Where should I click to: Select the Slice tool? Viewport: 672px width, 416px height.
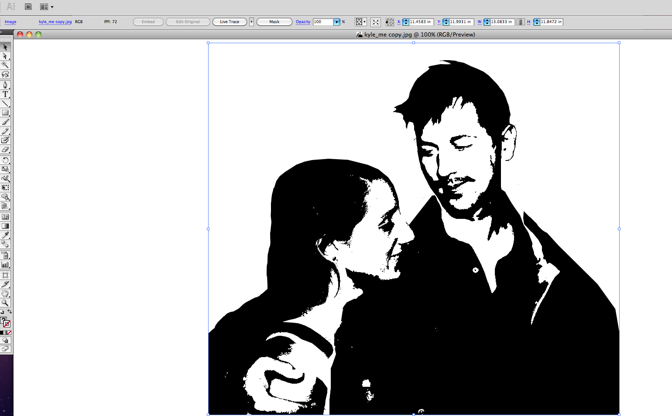[5, 284]
